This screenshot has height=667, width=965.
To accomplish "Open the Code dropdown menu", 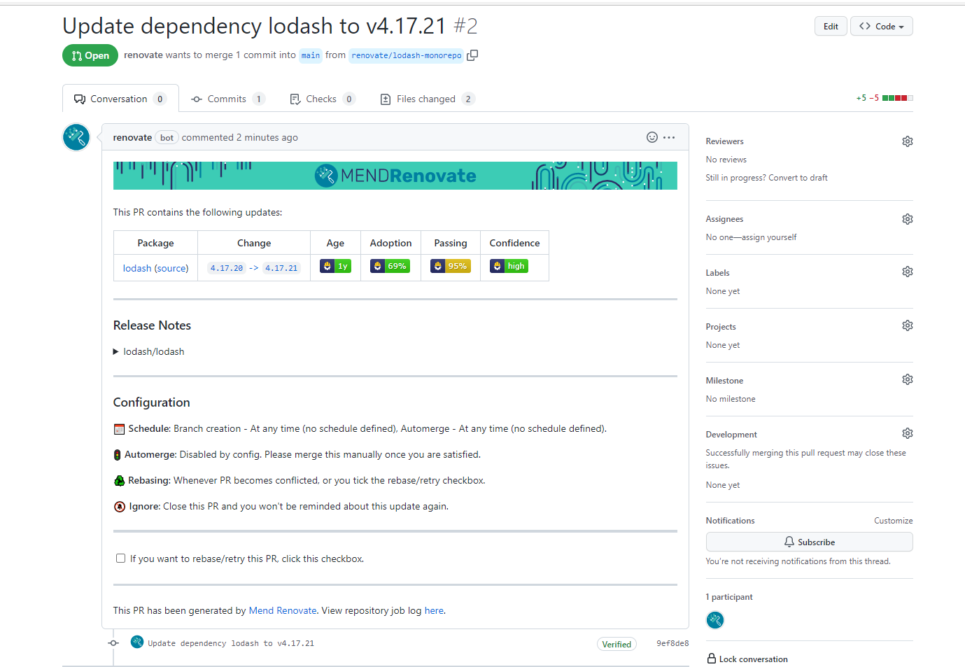I will pos(881,25).
